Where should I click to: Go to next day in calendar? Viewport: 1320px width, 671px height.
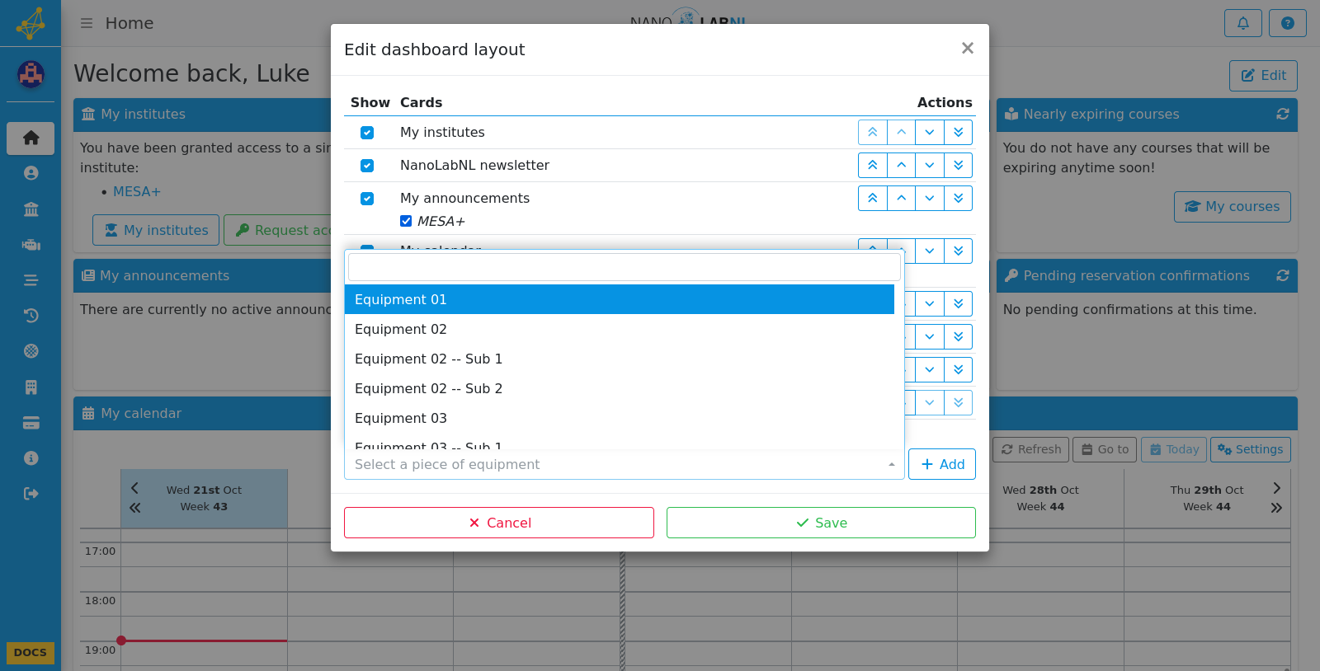pyautogui.click(x=1276, y=488)
